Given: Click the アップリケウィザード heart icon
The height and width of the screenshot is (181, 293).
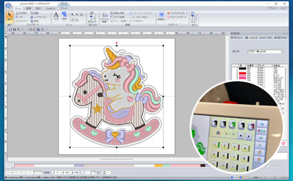Looking at the screenshot, I should [168, 13].
